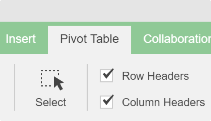
Task: Click the Row Headers text label
Action: click(x=156, y=76)
